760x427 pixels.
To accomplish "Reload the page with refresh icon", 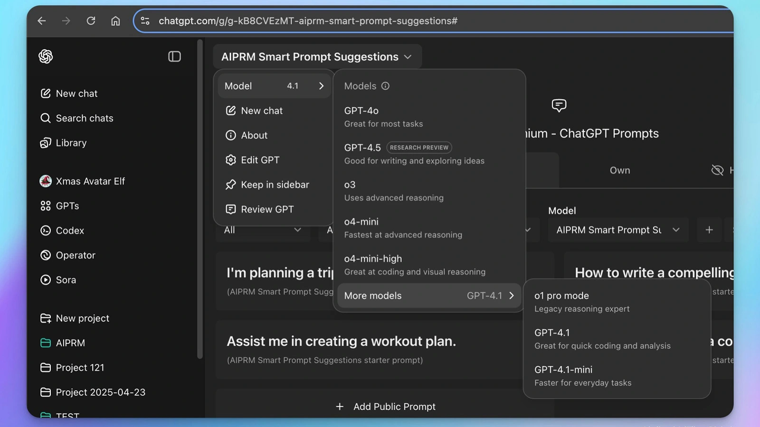I will pyautogui.click(x=91, y=21).
